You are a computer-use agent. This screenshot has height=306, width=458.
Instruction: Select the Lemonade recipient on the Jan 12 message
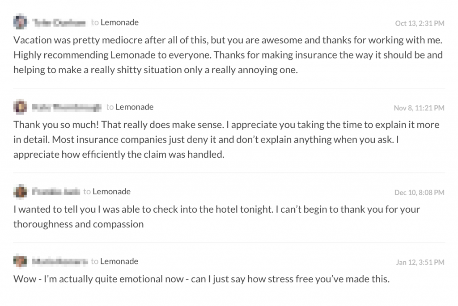119,261
